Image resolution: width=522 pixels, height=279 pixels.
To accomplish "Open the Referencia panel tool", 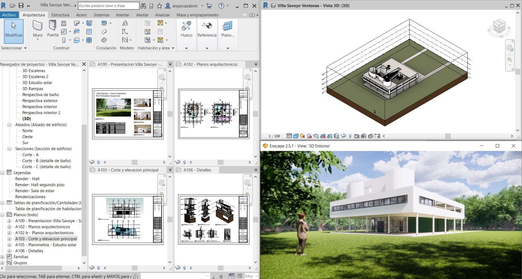I will [x=207, y=29].
